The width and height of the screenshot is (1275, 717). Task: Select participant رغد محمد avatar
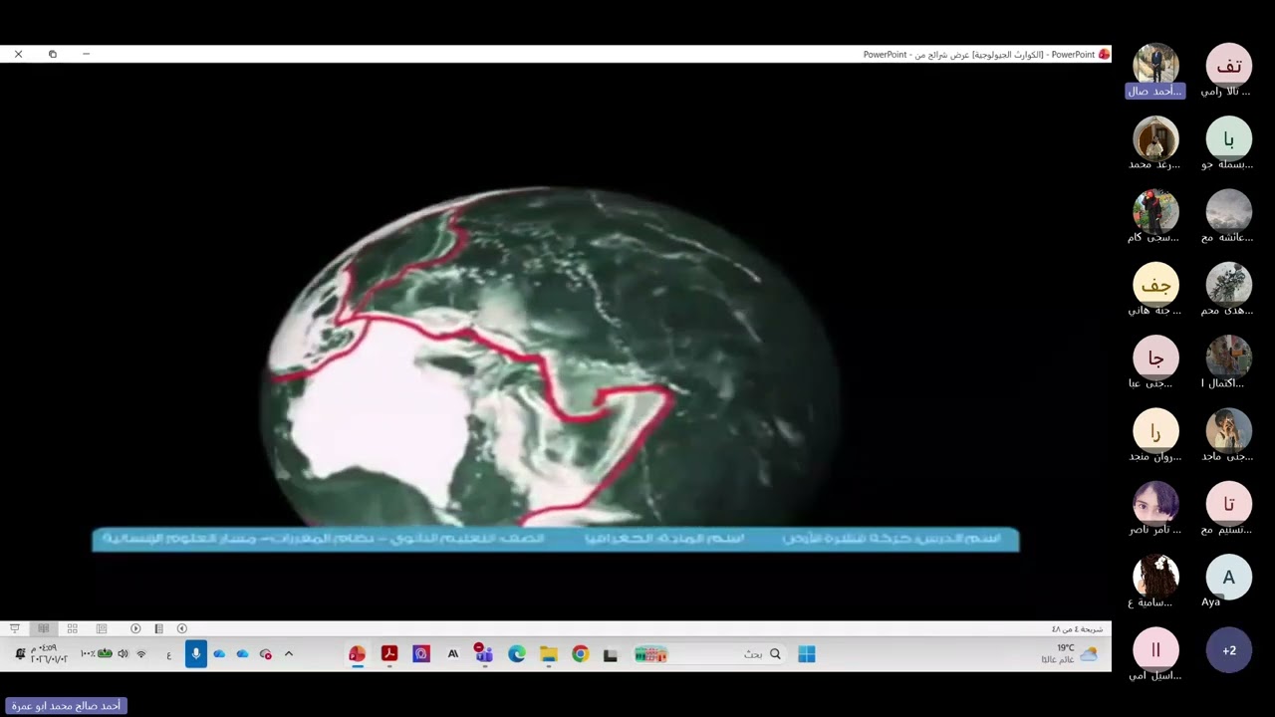point(1155,139)
